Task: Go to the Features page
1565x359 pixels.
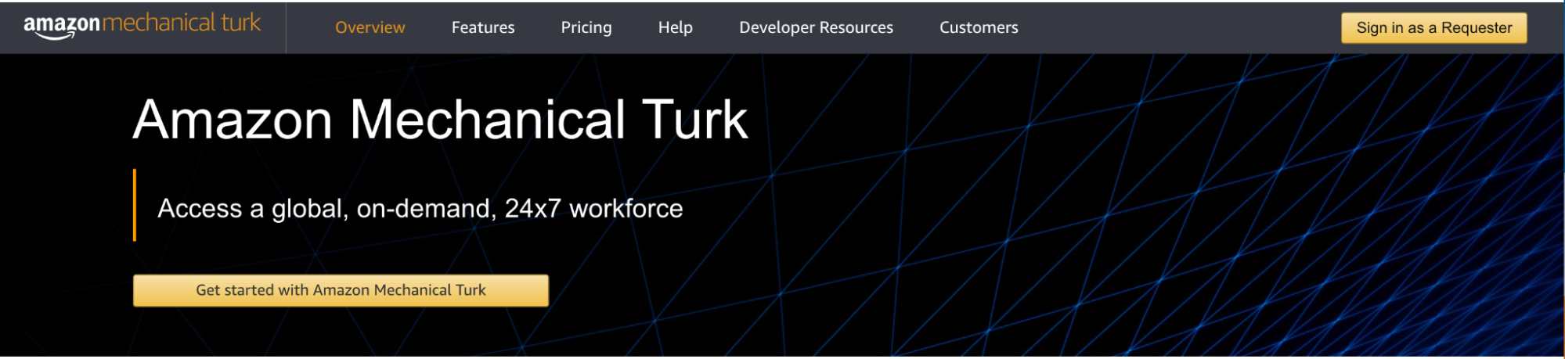Action: pos(483,27)
